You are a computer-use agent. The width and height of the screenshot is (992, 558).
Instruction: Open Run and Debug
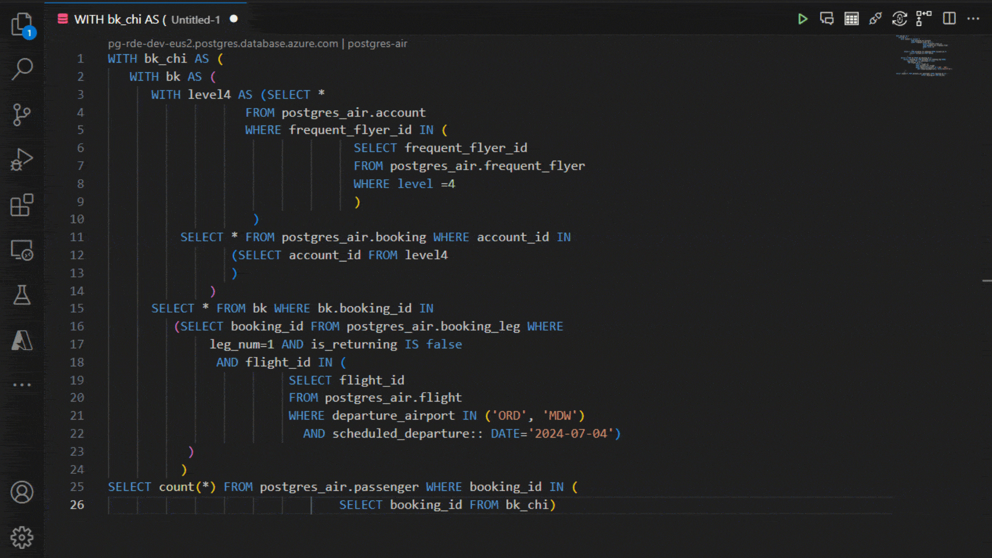coord(22,160)
